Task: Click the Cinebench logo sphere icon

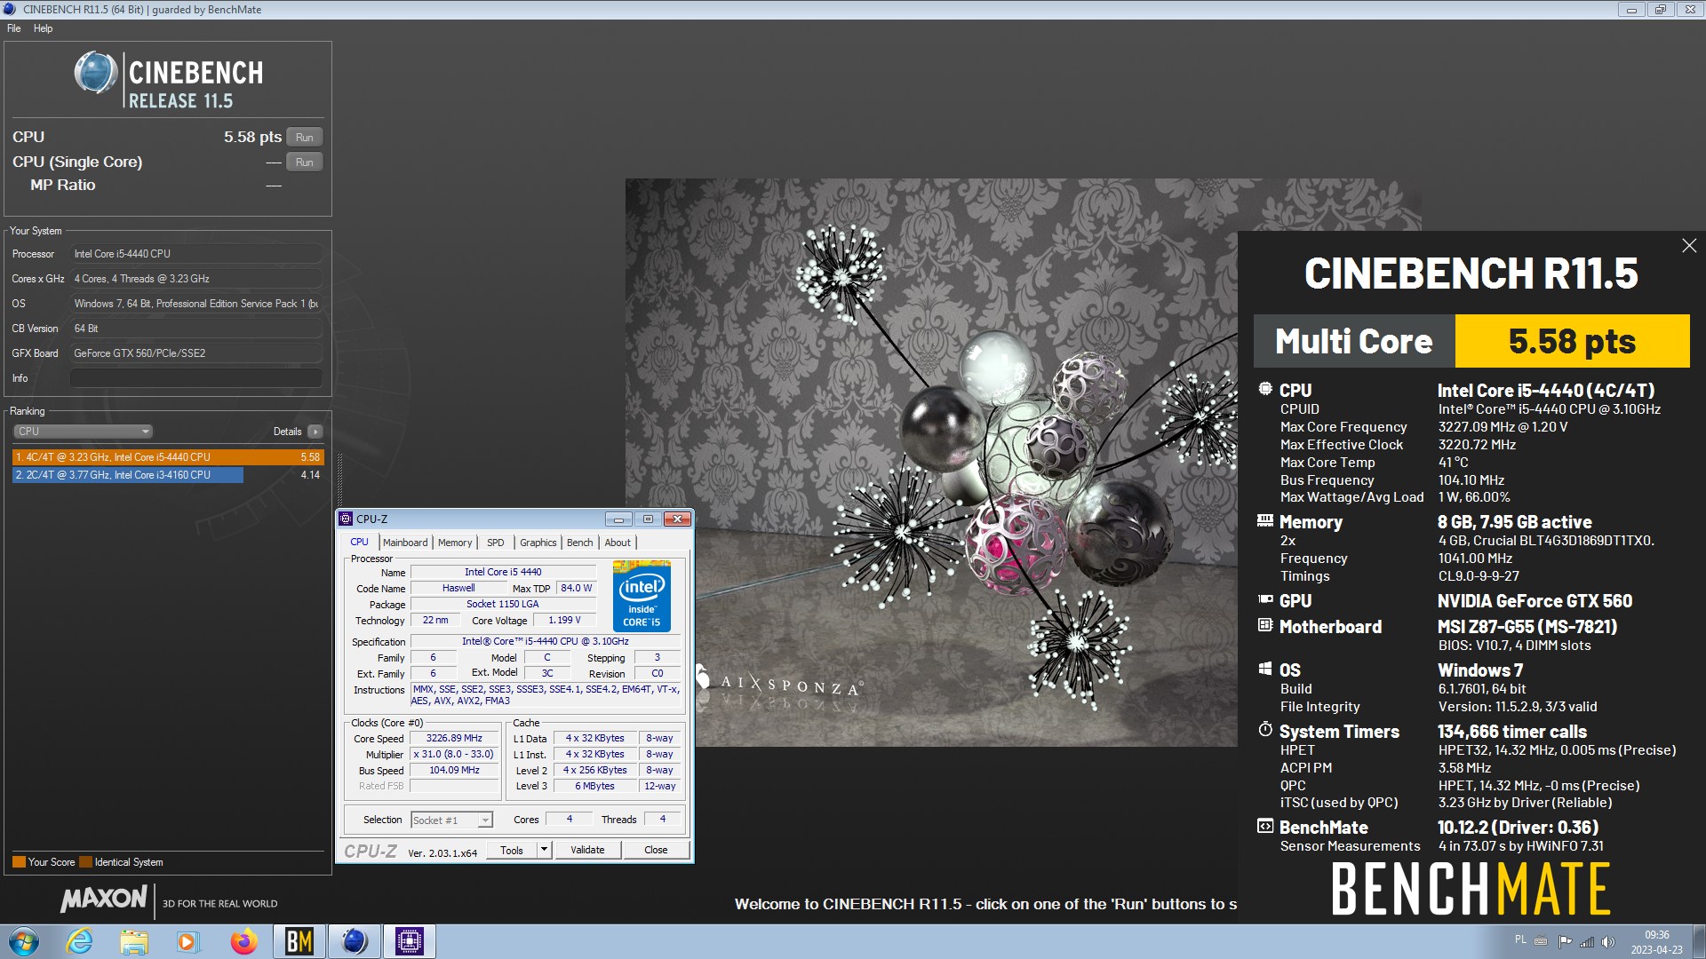Action: (95, 73)
